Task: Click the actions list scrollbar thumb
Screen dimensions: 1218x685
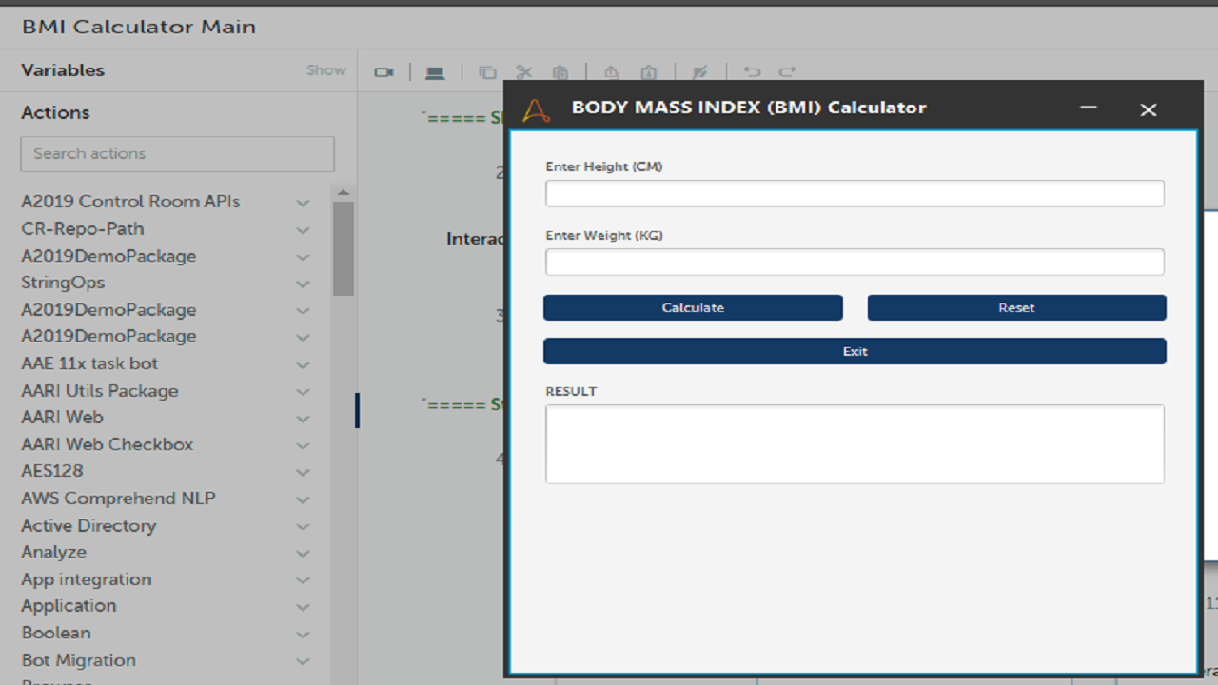Action: tap(344, 247)
